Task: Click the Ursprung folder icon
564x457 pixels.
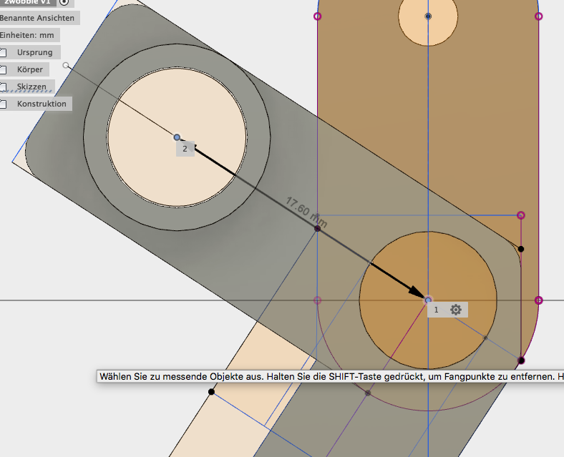Action: click(x=4, y=52)
